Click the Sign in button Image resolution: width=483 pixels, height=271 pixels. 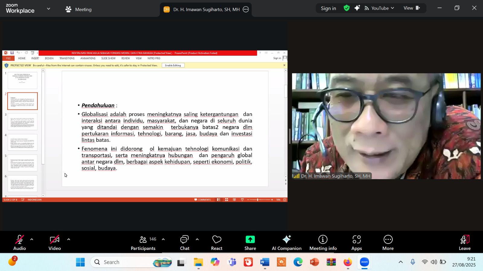point(328,8)
